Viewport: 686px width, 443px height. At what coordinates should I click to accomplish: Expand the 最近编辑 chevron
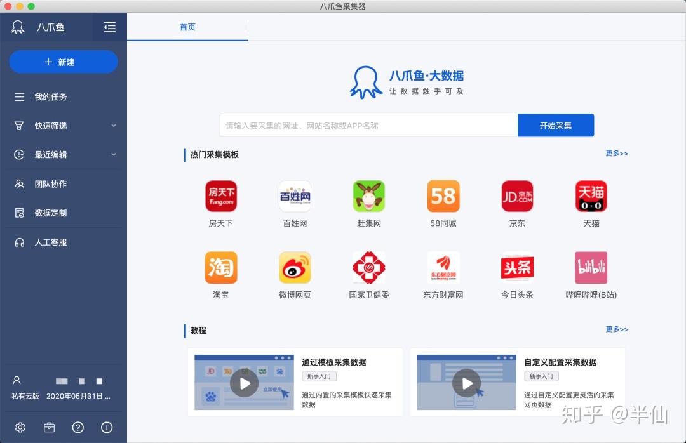[x=114, y=154]
